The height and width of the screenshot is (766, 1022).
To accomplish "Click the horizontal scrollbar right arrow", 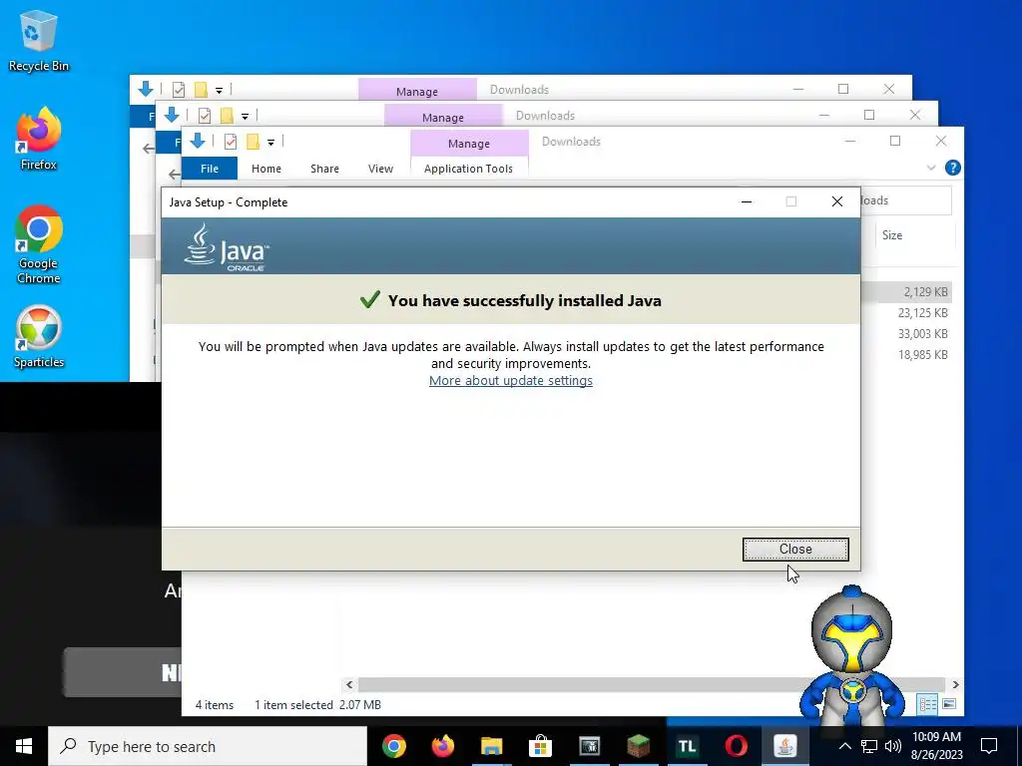I will coord(955,684).
